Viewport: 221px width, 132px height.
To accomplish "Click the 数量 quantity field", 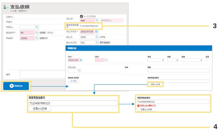I will [173, 60].
